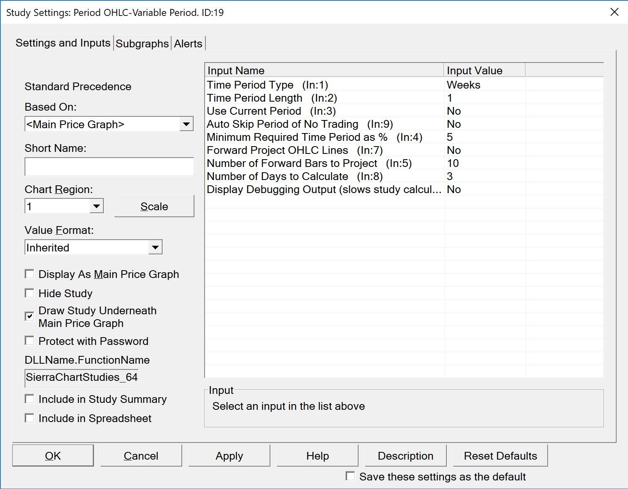Click the Input Value column header
The image size is (628, 489).
(484, 70)
